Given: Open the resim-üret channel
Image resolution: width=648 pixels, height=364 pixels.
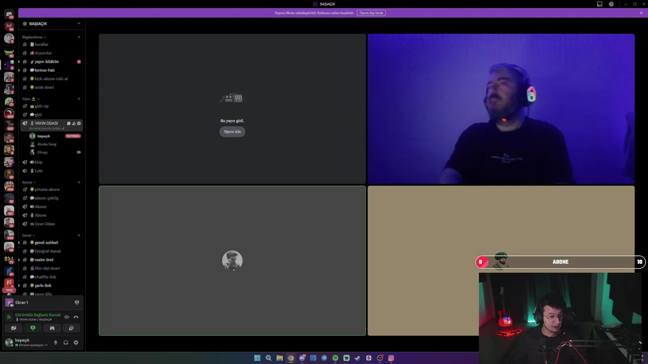Looking at the screenshot, I should pyautogui.click(x=51, y=260).
